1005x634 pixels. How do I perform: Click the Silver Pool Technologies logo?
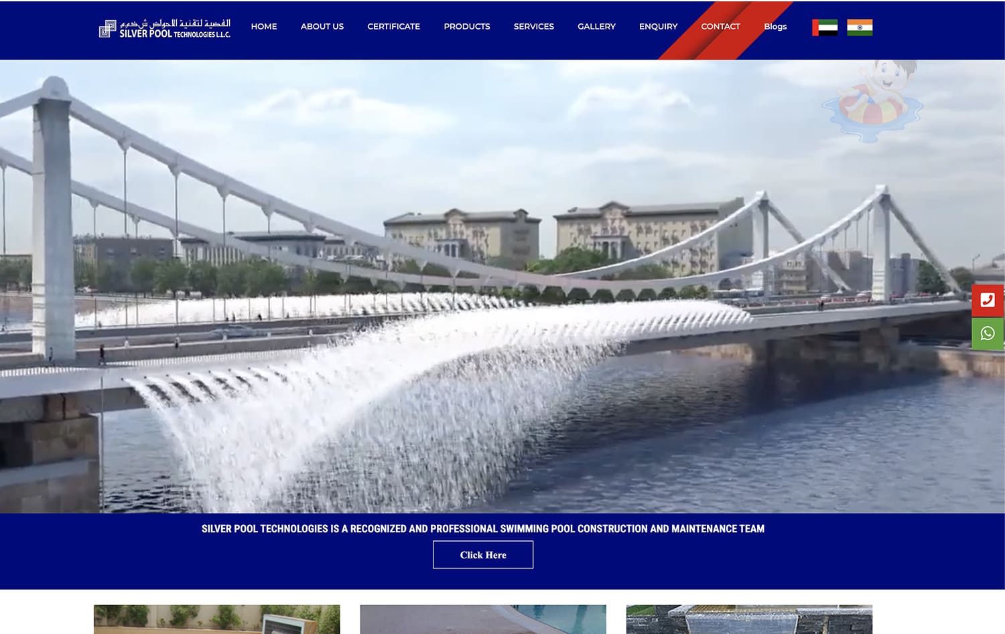[165, 28]
